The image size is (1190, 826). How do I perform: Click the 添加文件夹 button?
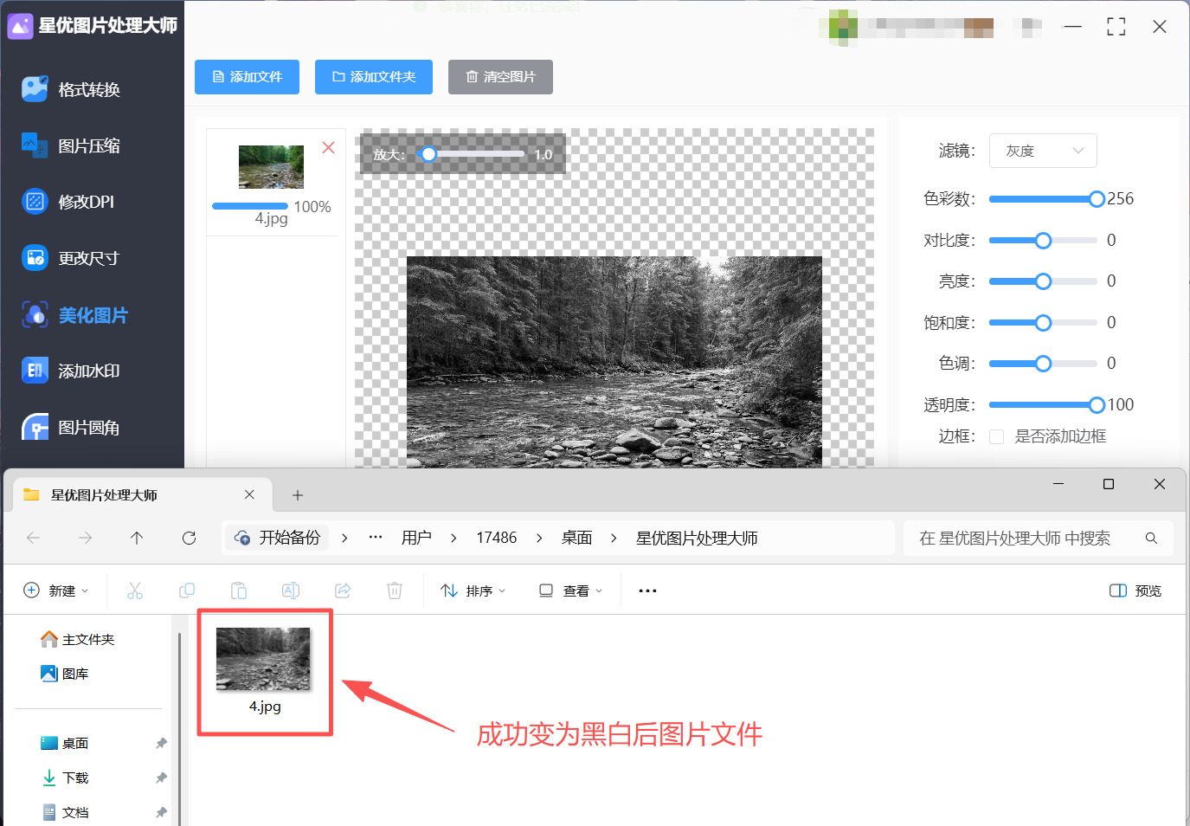pos(374,77)
